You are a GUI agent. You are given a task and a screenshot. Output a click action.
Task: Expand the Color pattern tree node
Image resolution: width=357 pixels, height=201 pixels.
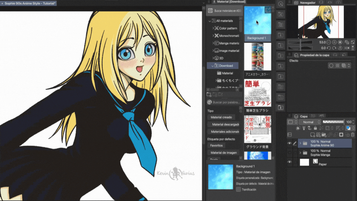[x=213, y=28]
